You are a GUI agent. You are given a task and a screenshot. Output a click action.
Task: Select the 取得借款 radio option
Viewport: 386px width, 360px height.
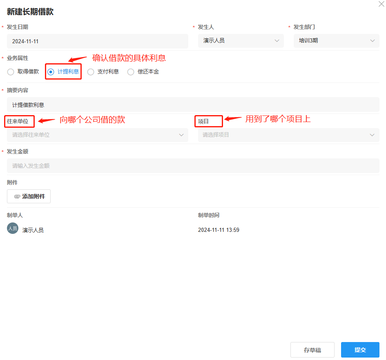tap(10, 72)
